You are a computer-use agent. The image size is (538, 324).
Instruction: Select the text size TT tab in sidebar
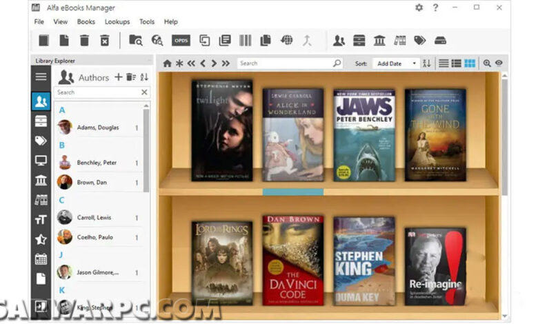[x=41, y=220]
